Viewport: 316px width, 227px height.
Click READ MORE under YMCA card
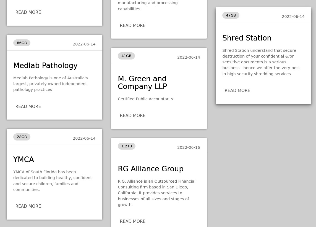(x=28, y=206)
